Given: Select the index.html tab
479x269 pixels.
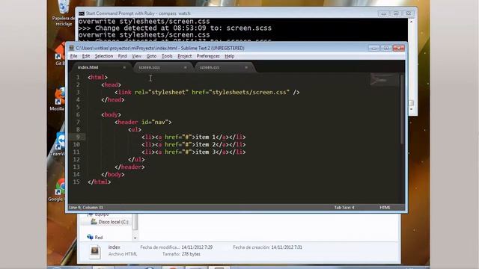Looking at the screenshot, I should tap(88, 67).
